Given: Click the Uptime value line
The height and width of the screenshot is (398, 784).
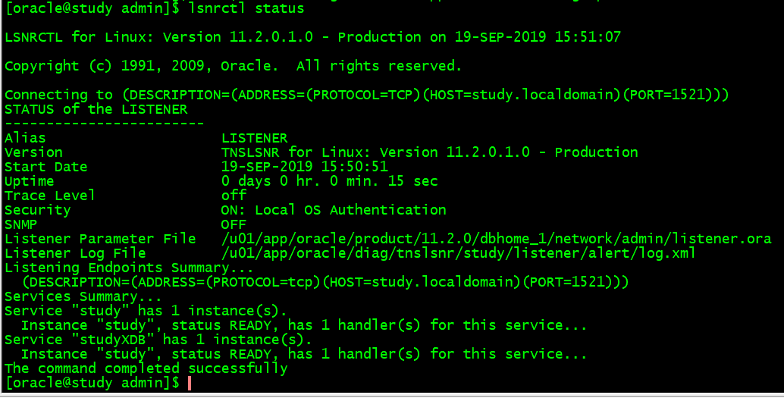Looking at the screenshot, I should (x=330, y=181).
